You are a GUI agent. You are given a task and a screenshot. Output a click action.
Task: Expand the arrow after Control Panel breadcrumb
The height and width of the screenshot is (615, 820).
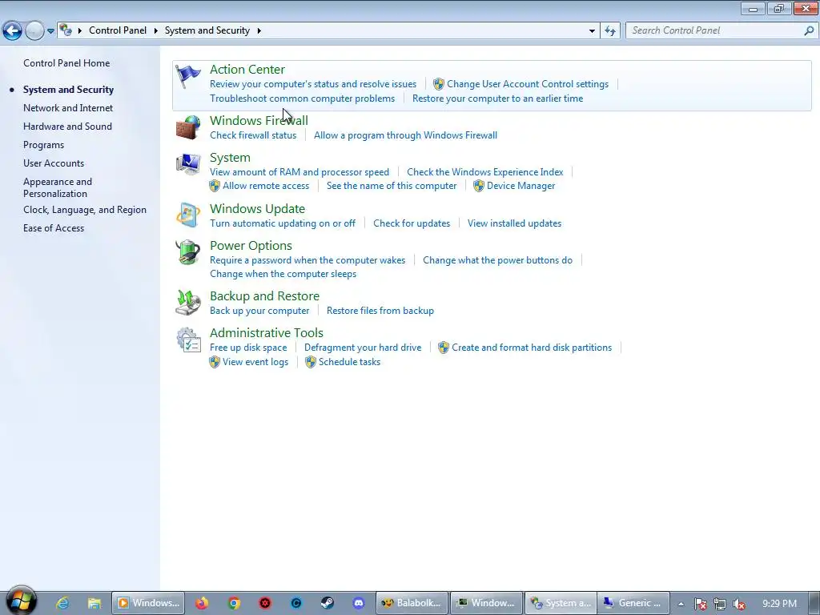coord(156,30)
